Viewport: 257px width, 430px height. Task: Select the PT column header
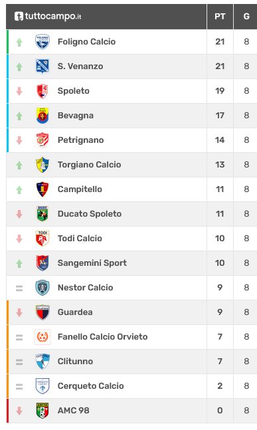click(220, 17)
